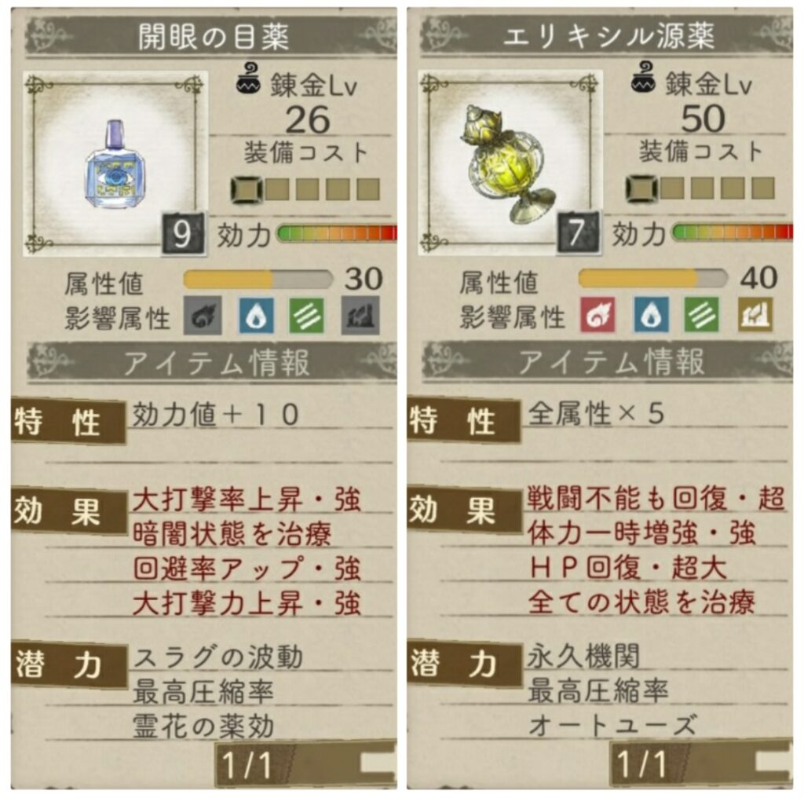Click the green wind element icon on 開眼の目薬
This screenshot has width=804, height=798.
click(x=307, y=316)
